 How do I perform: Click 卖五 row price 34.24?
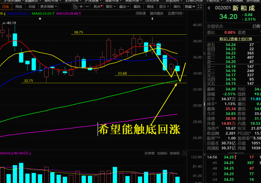pyautogui.click(x=231, y=44)
